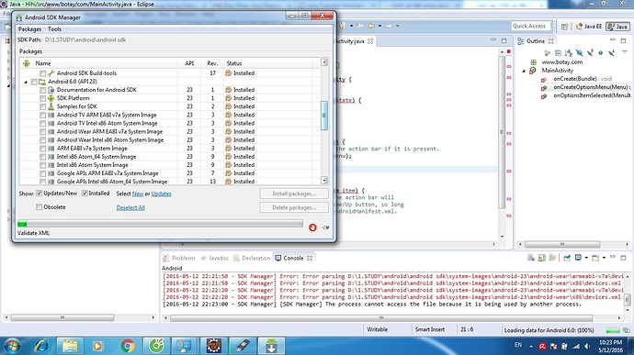The image size is (634, 355).
Task: Check the SDK Platform package
Action: point(42,98)
